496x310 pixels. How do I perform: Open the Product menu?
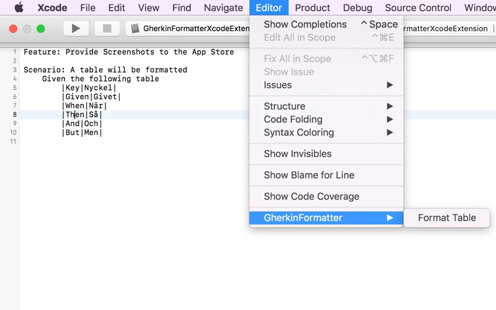312,7
